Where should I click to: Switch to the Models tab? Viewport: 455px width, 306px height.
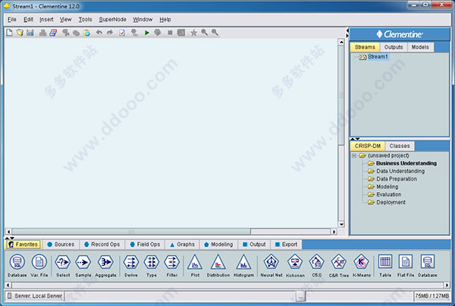click(x=420, y=47)
